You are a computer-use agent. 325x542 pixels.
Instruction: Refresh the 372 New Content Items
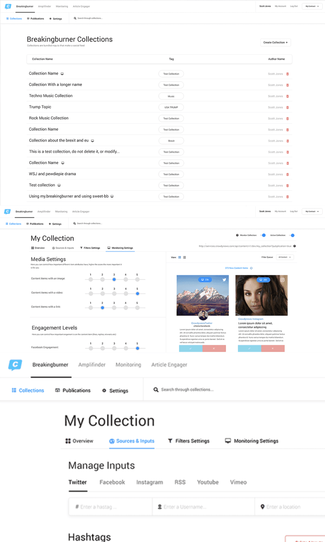[x=251, y=268]
